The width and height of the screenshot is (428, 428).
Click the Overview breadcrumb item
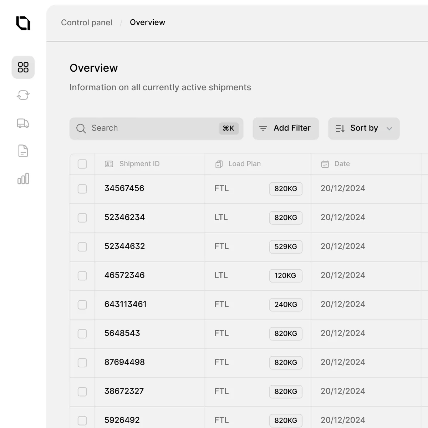(x=148, y=22)
